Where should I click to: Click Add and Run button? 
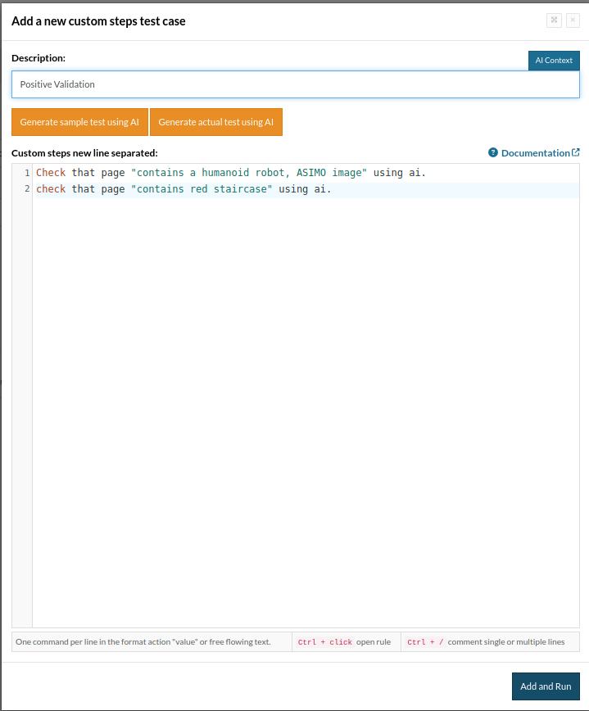tap(546, 686)
